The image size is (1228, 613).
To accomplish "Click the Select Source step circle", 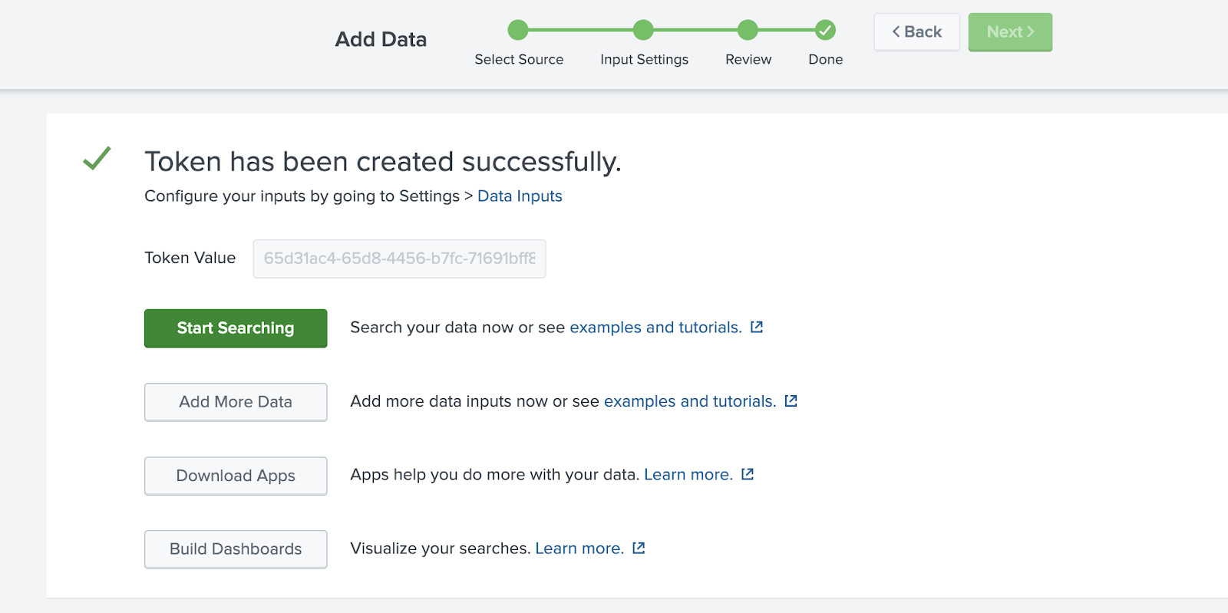I will (518, 30).
